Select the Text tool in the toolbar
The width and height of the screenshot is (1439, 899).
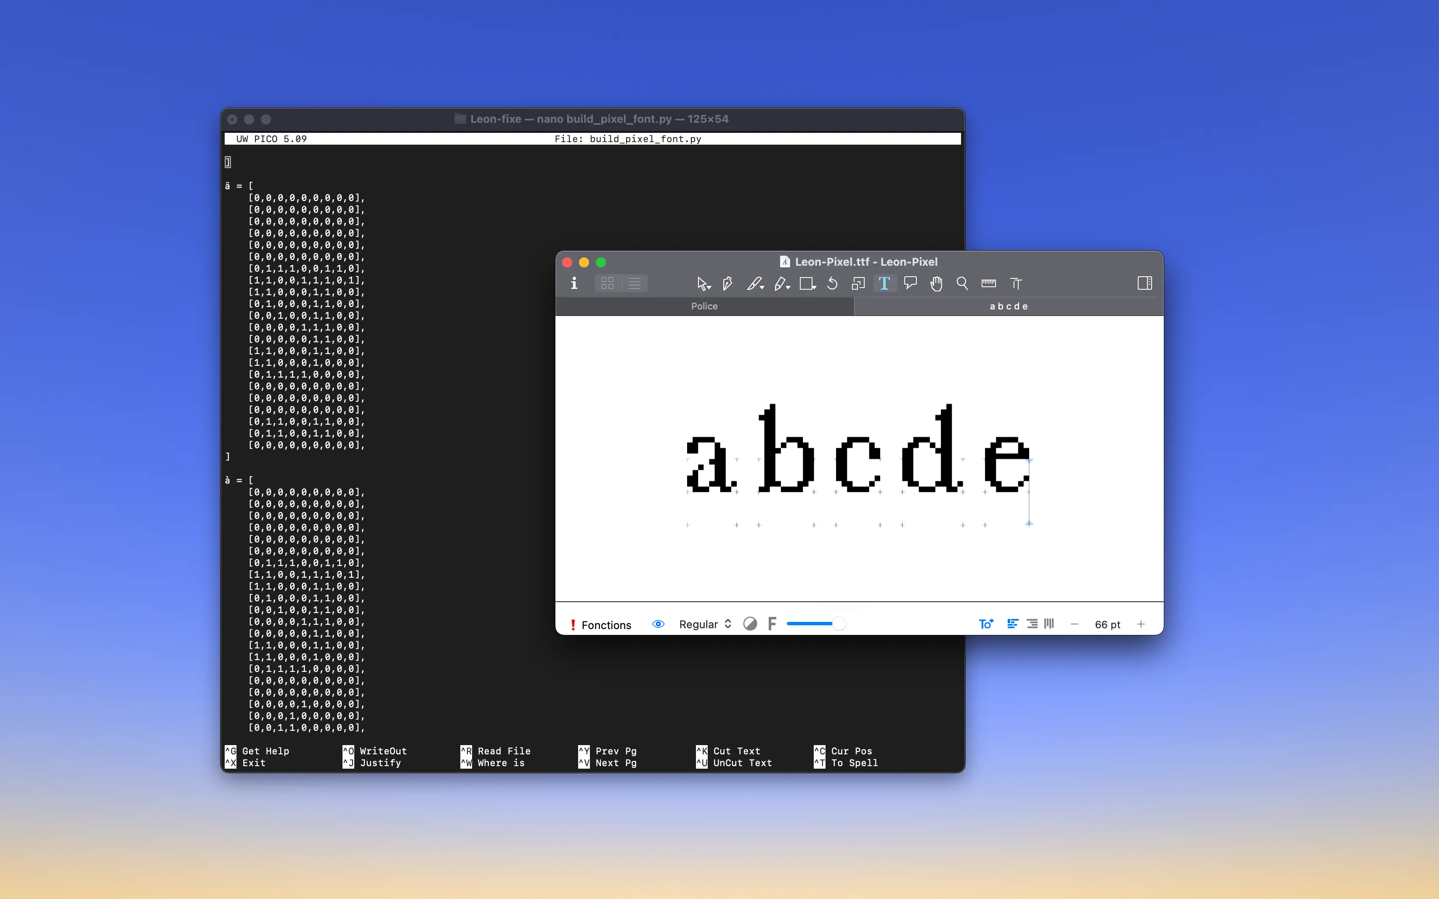(884, 283)
